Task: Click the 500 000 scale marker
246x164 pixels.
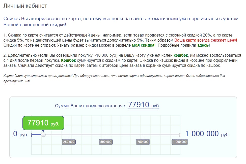Action: coord(106,142)
